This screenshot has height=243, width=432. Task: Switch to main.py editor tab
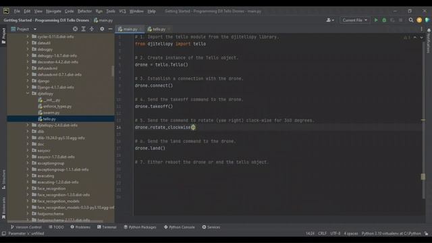click(130, 29)
